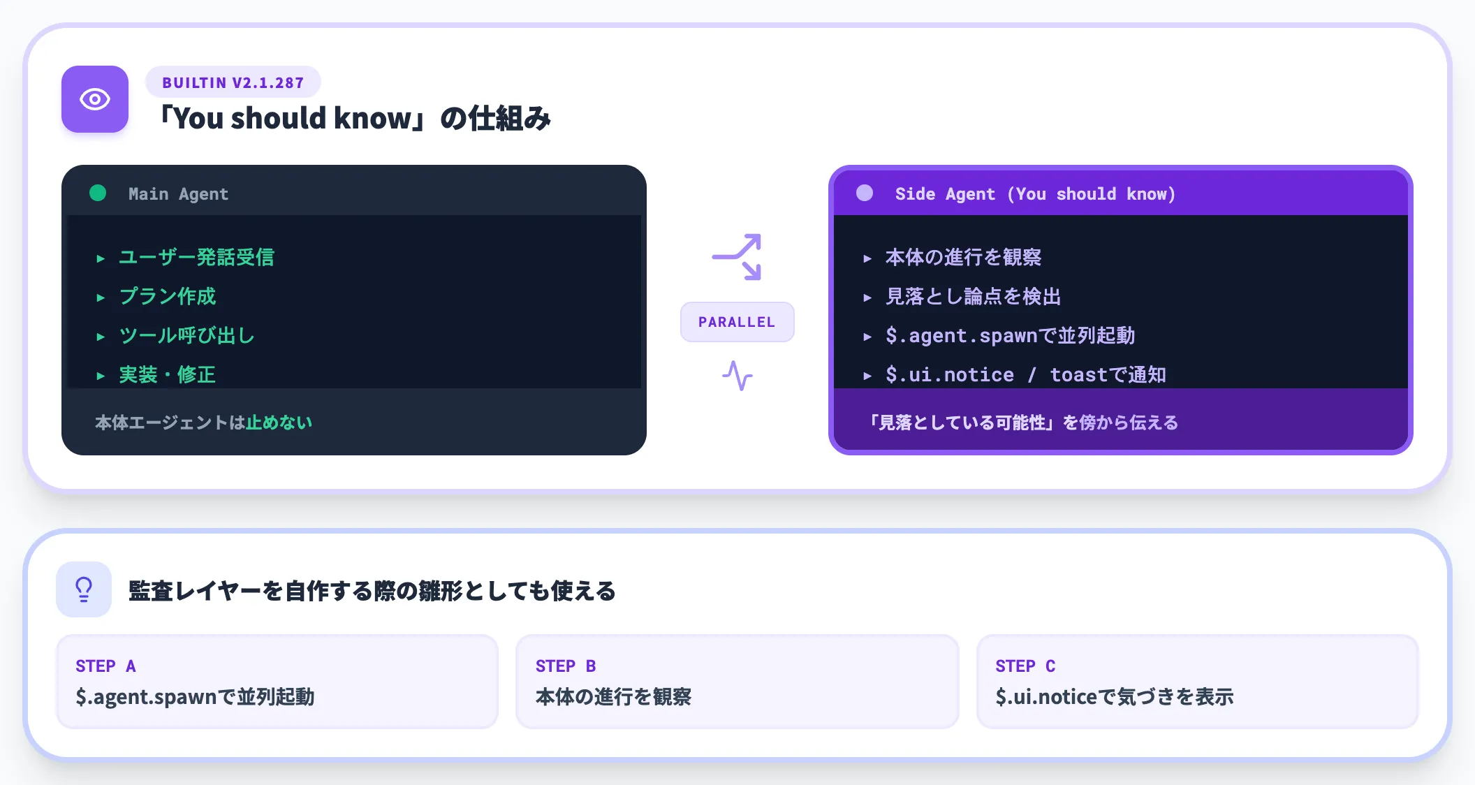This screenshot has height=785, width=1475.
Task: Click the text 実装・修正
Action: tap(167, 374)
